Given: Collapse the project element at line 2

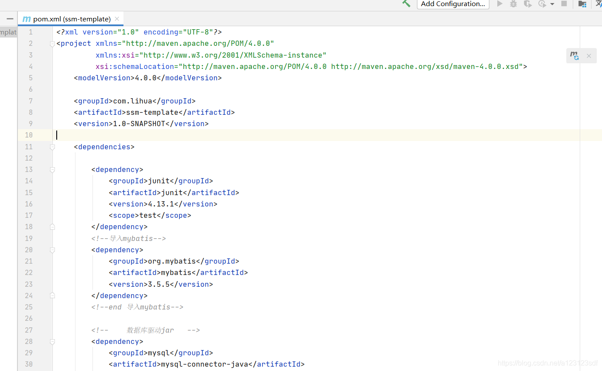Looking at the screenshot, I should (x=52, y=44).
